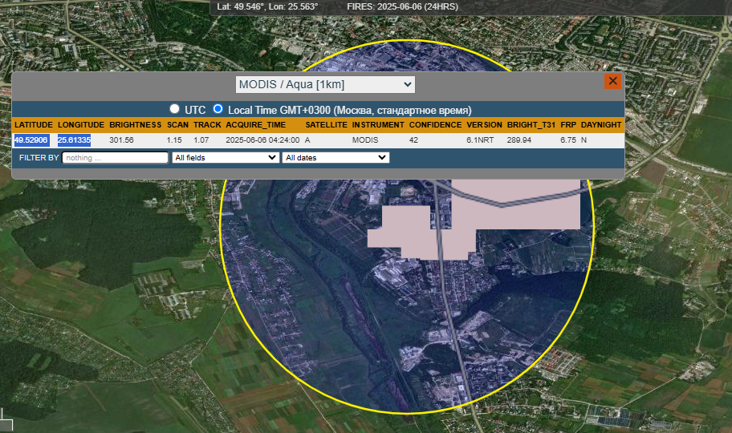
Task: Click BRIGHT_T31 value 289.94
Action: click(x=519, y=140)
